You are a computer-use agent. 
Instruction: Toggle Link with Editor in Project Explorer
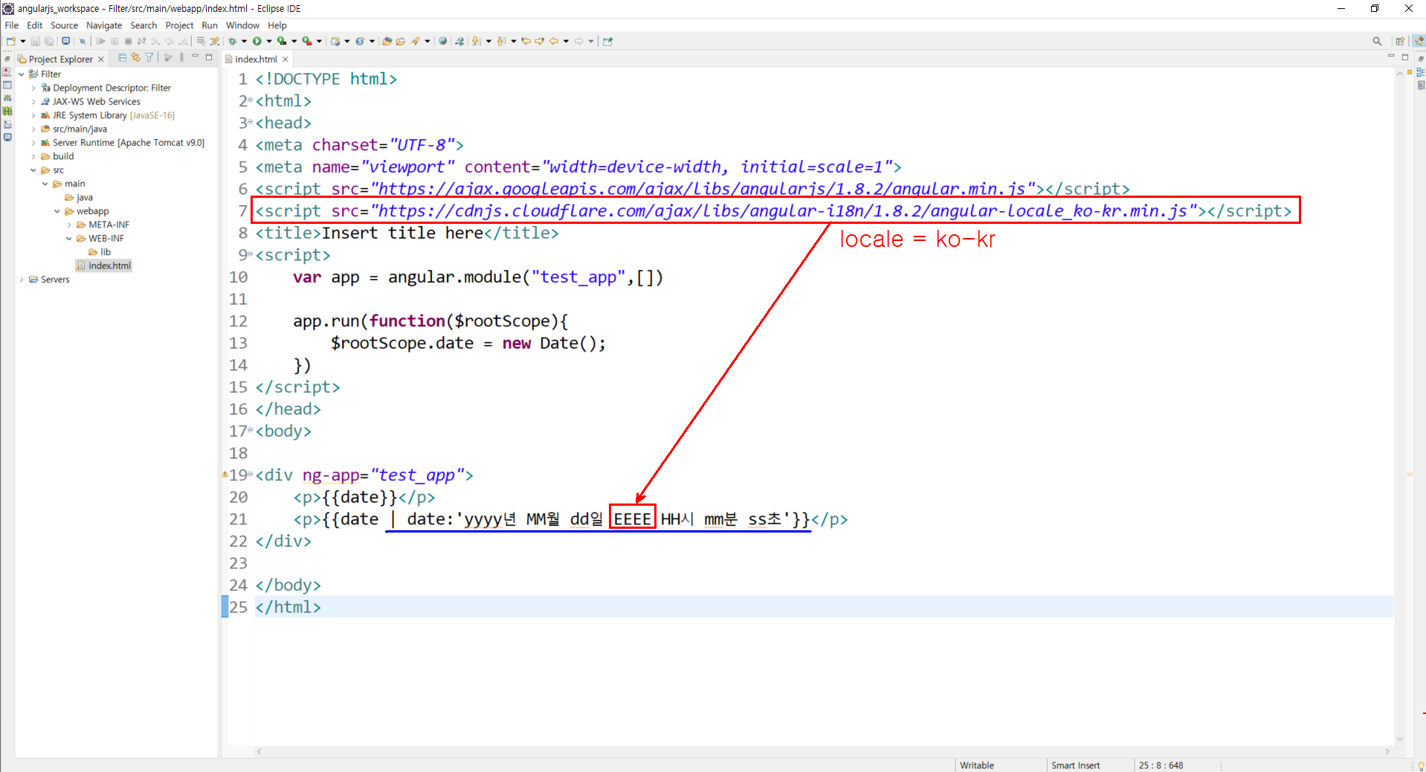coord(135,58)
